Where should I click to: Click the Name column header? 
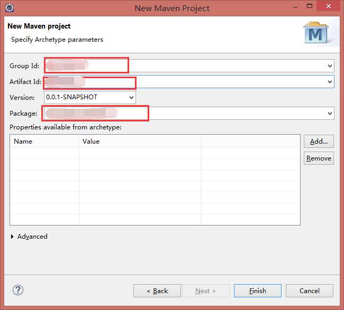pos(44,142)
